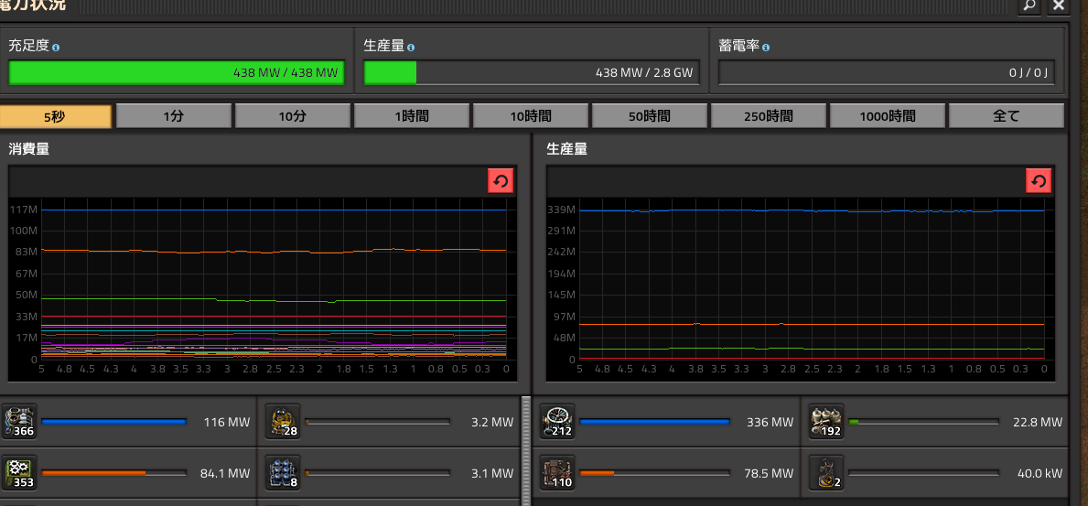
Task: Select producer icon with count 110
Action: coord(557,473)
